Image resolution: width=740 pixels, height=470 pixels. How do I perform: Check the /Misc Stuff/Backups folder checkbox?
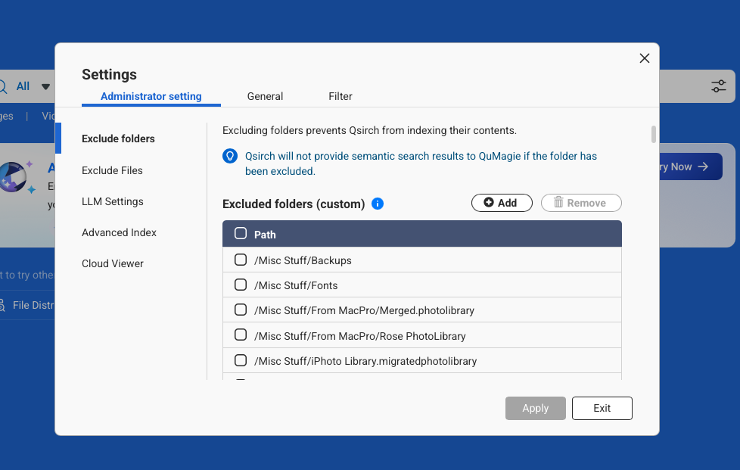click(x=241, y=260)
